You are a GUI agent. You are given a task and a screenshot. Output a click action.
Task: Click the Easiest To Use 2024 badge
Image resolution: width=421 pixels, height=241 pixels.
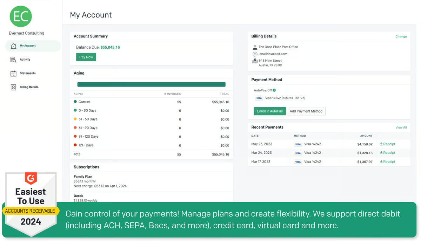pyautogui.click(x=31, y=204)
